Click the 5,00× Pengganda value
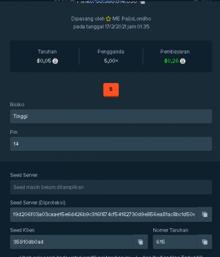Viewport: 220px width, 257px height. pos(111,61)
